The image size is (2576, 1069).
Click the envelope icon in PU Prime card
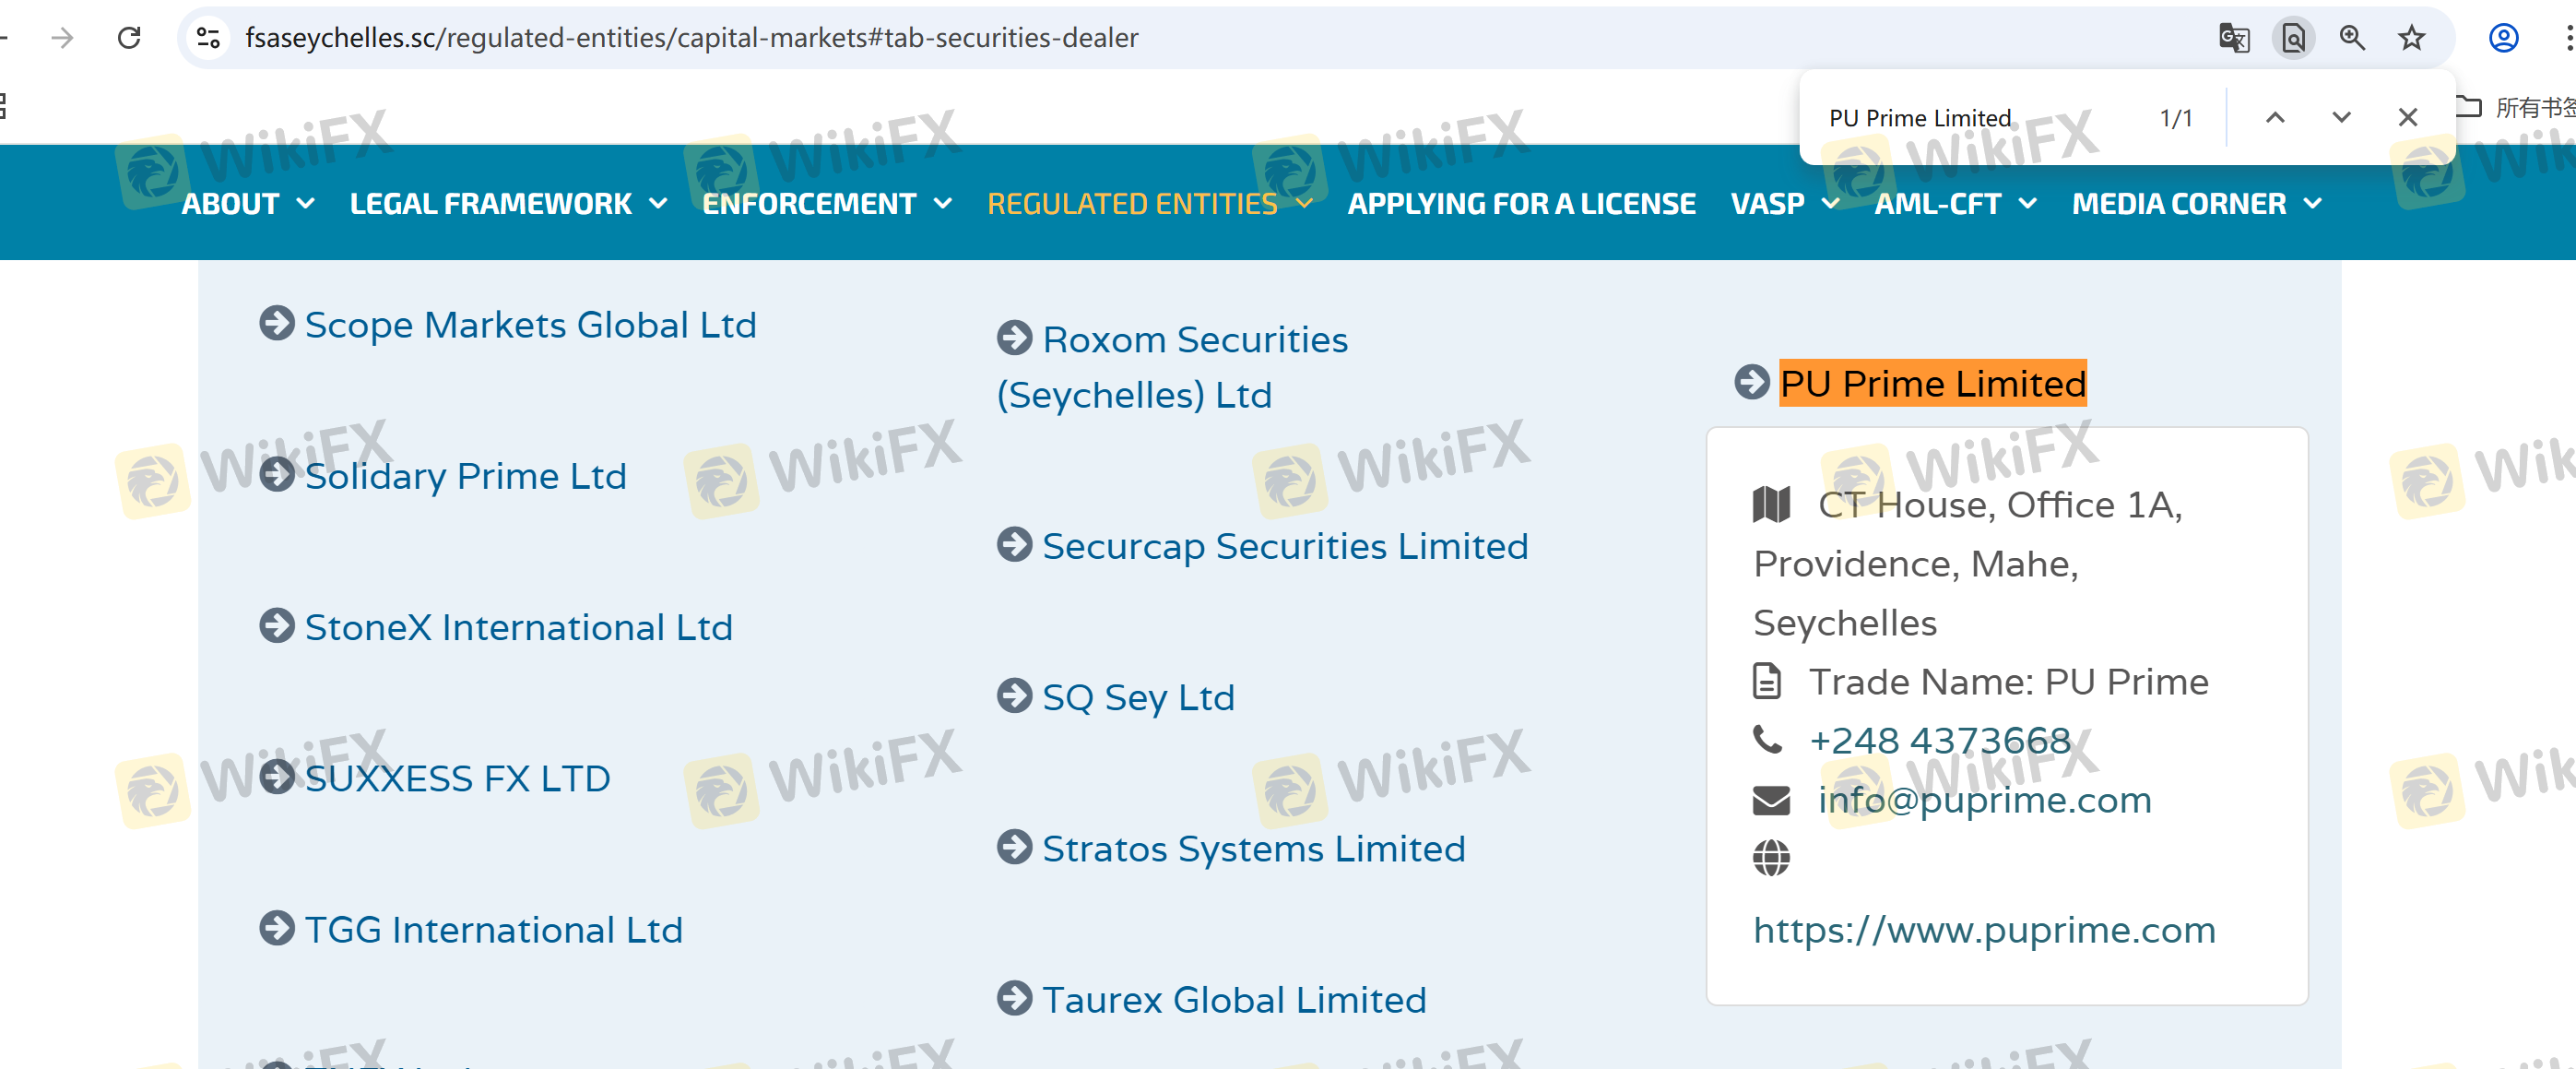click(x=1771, y=800)
